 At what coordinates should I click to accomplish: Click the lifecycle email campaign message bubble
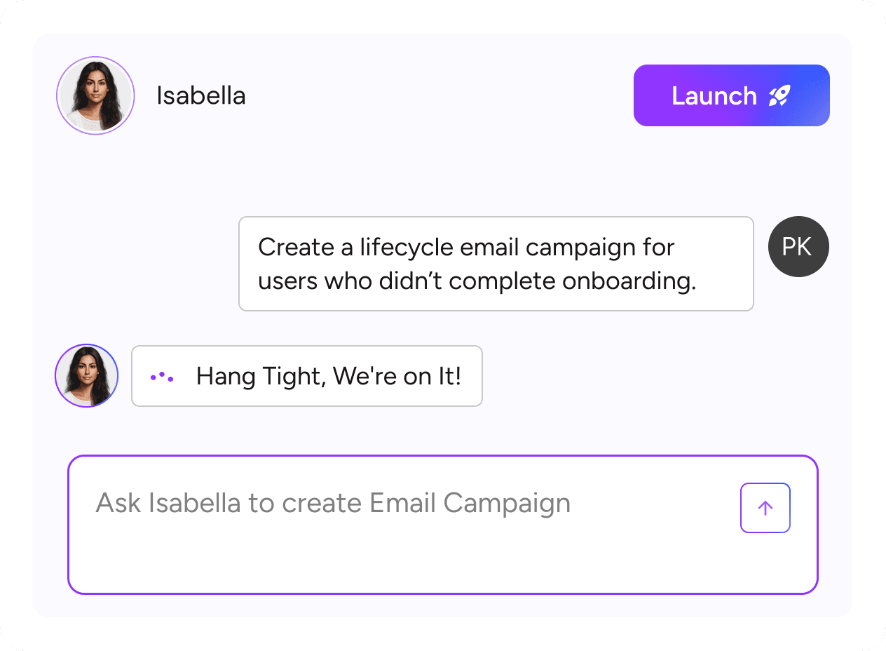pos(496,264)
